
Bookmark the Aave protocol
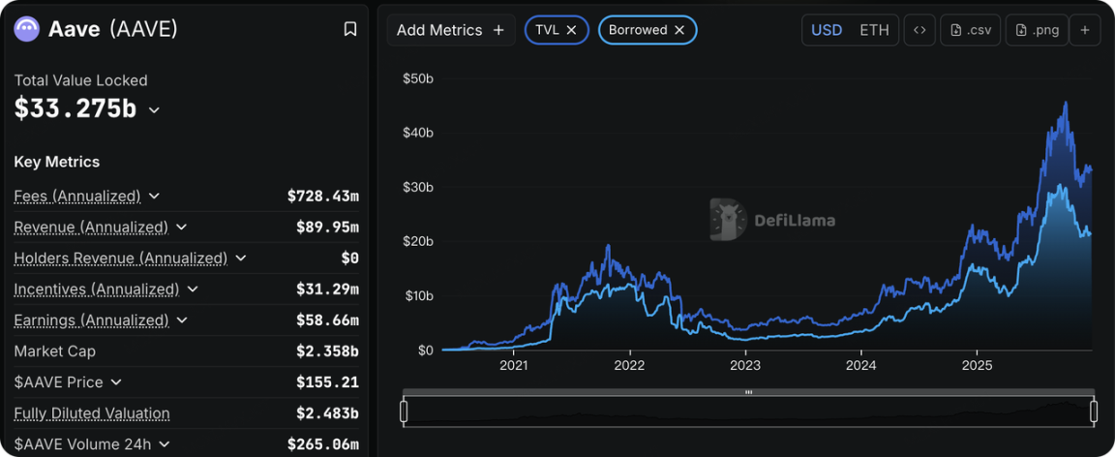(x=350, y=29)
